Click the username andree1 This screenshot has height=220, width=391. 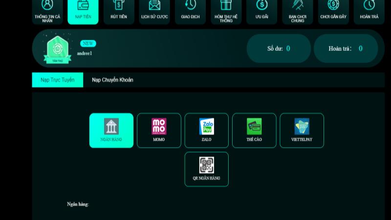click(84, 53)
